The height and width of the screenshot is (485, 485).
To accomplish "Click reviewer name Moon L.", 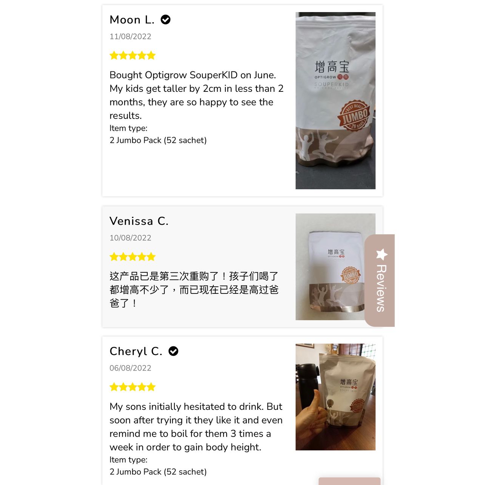I will (x=132, y=20).
